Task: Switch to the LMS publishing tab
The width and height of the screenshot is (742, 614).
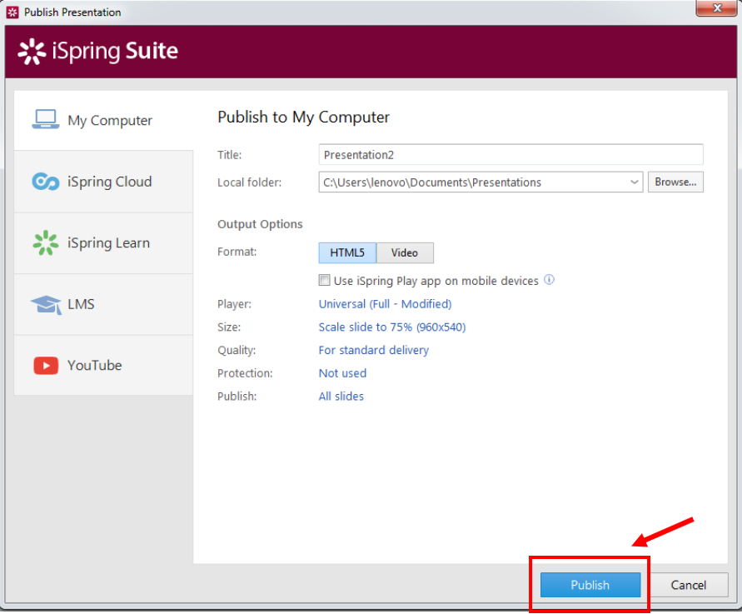Action: tap(103, 304)
